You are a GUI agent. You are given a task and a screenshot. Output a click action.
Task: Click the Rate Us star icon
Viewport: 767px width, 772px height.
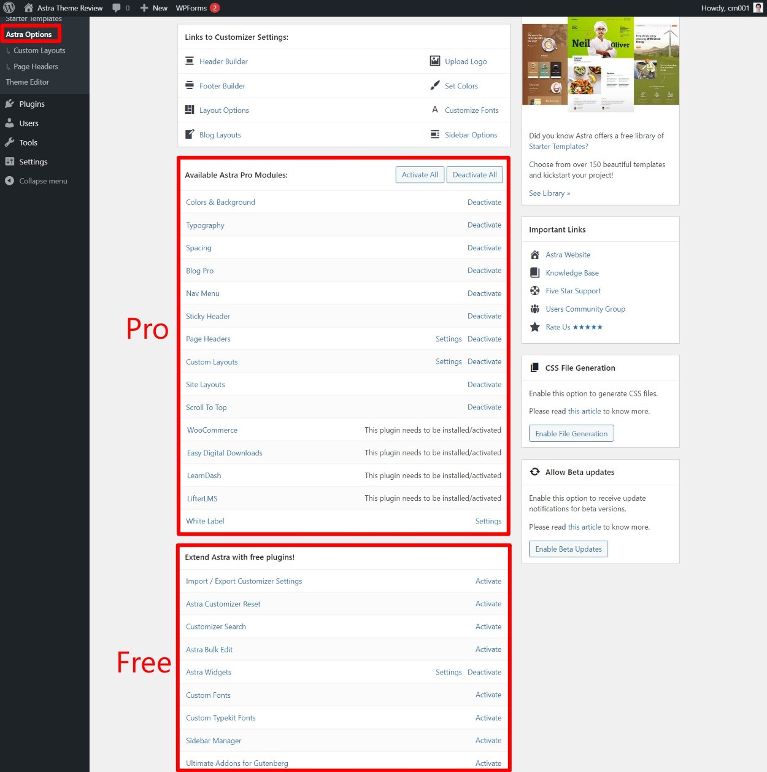click(x=535, y=327)
